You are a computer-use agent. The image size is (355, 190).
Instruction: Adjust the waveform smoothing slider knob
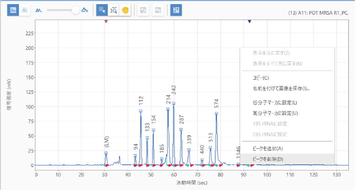(75, 10)
